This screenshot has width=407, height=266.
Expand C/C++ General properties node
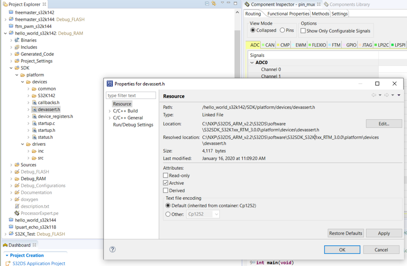point(110,118)
